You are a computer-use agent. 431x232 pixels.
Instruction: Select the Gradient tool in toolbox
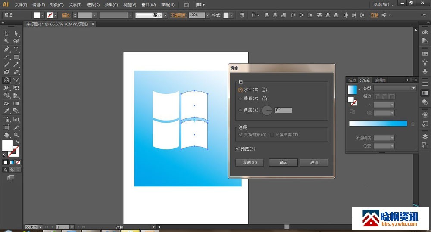click(16, 103)
